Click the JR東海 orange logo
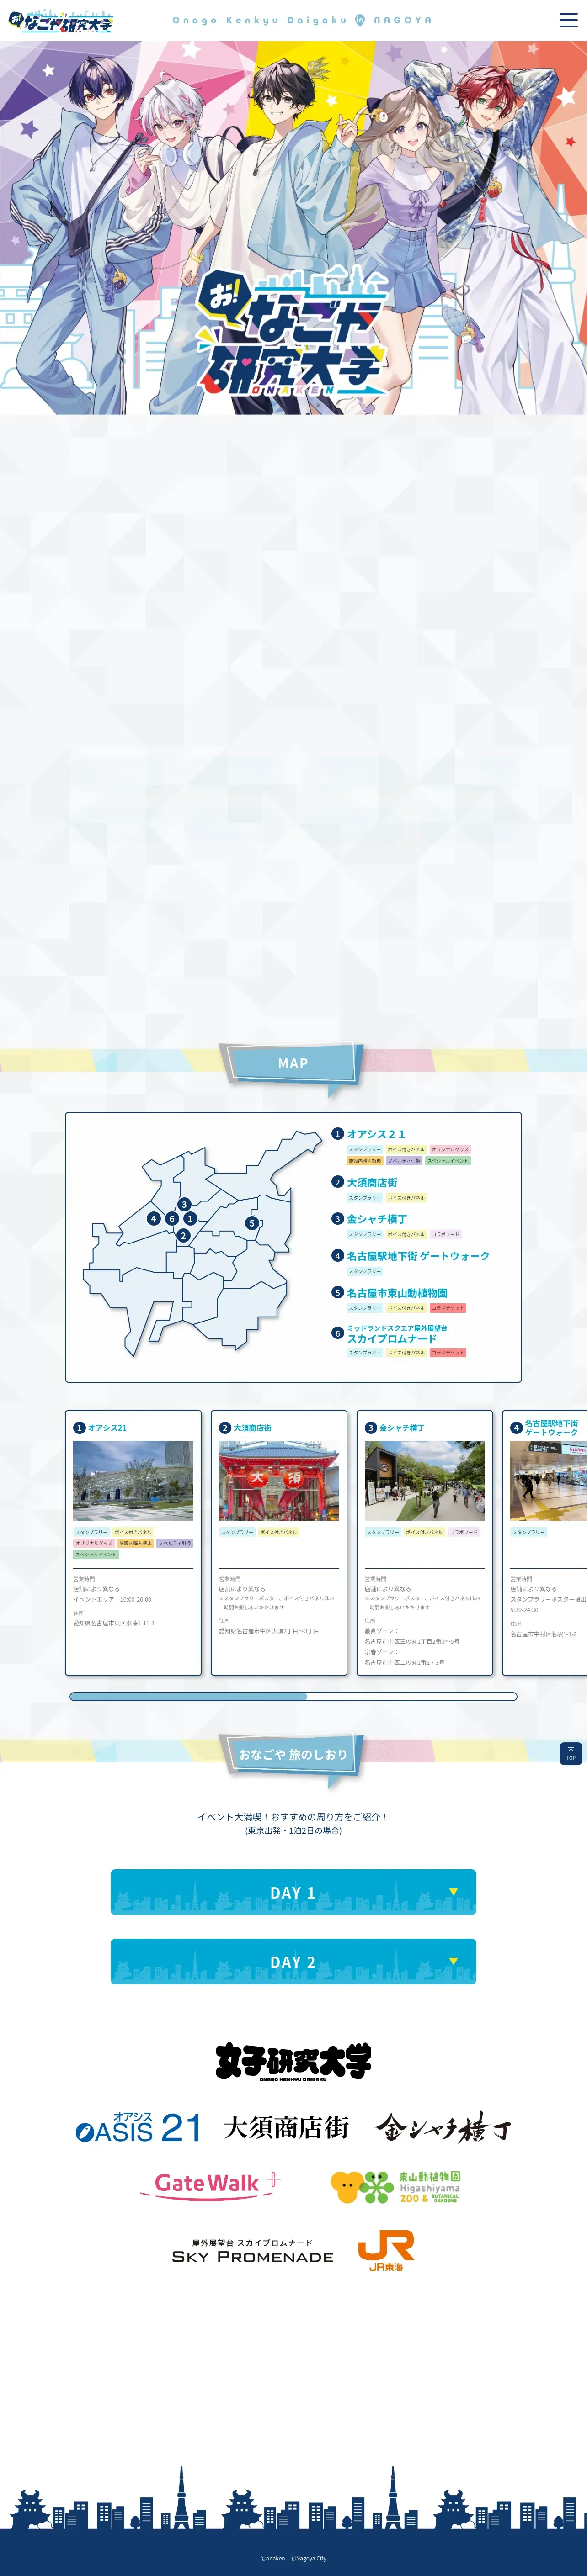 pos(386,2250)
